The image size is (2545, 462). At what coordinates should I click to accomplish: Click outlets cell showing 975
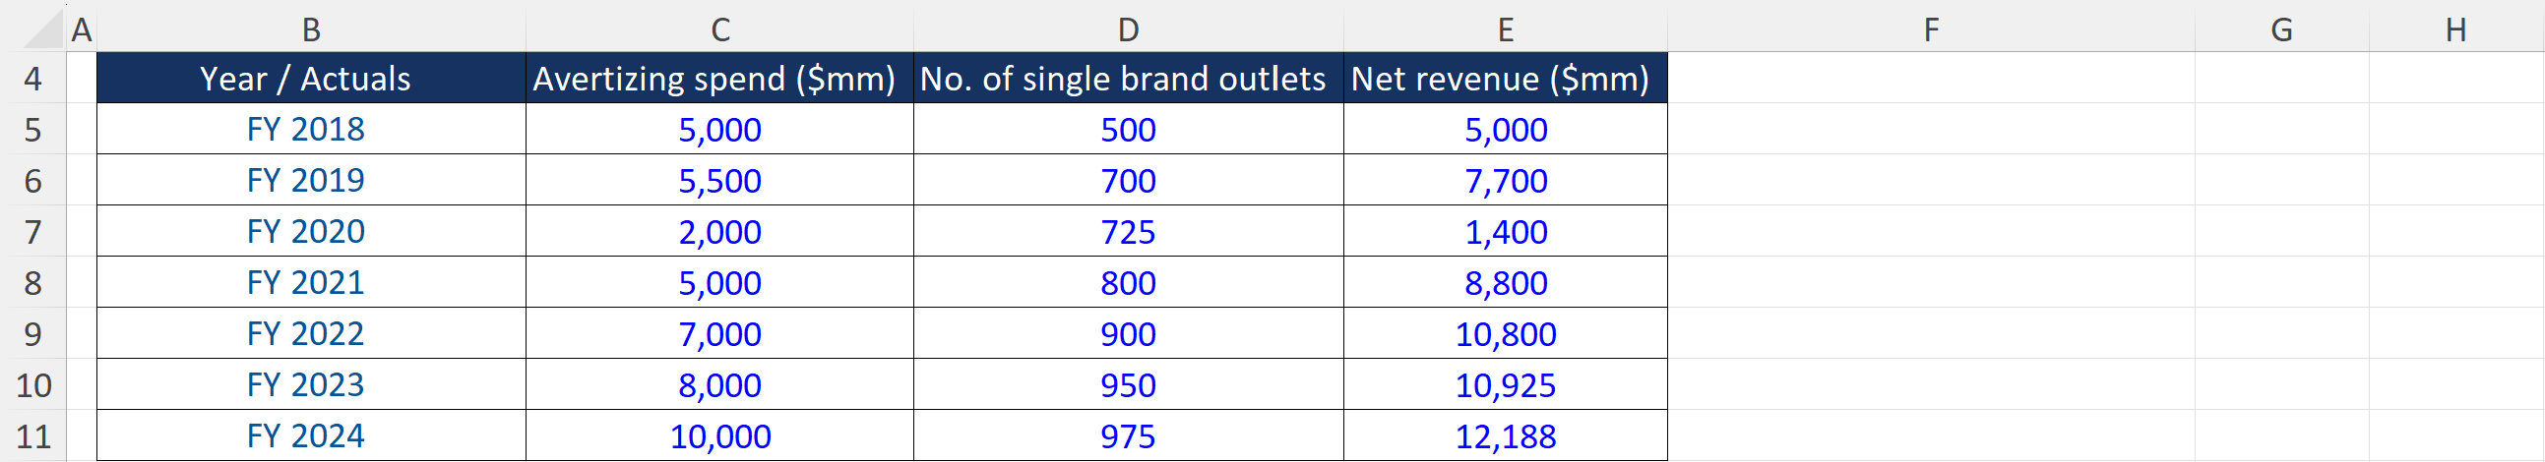pyautogui.click(x=1127, y=436)
